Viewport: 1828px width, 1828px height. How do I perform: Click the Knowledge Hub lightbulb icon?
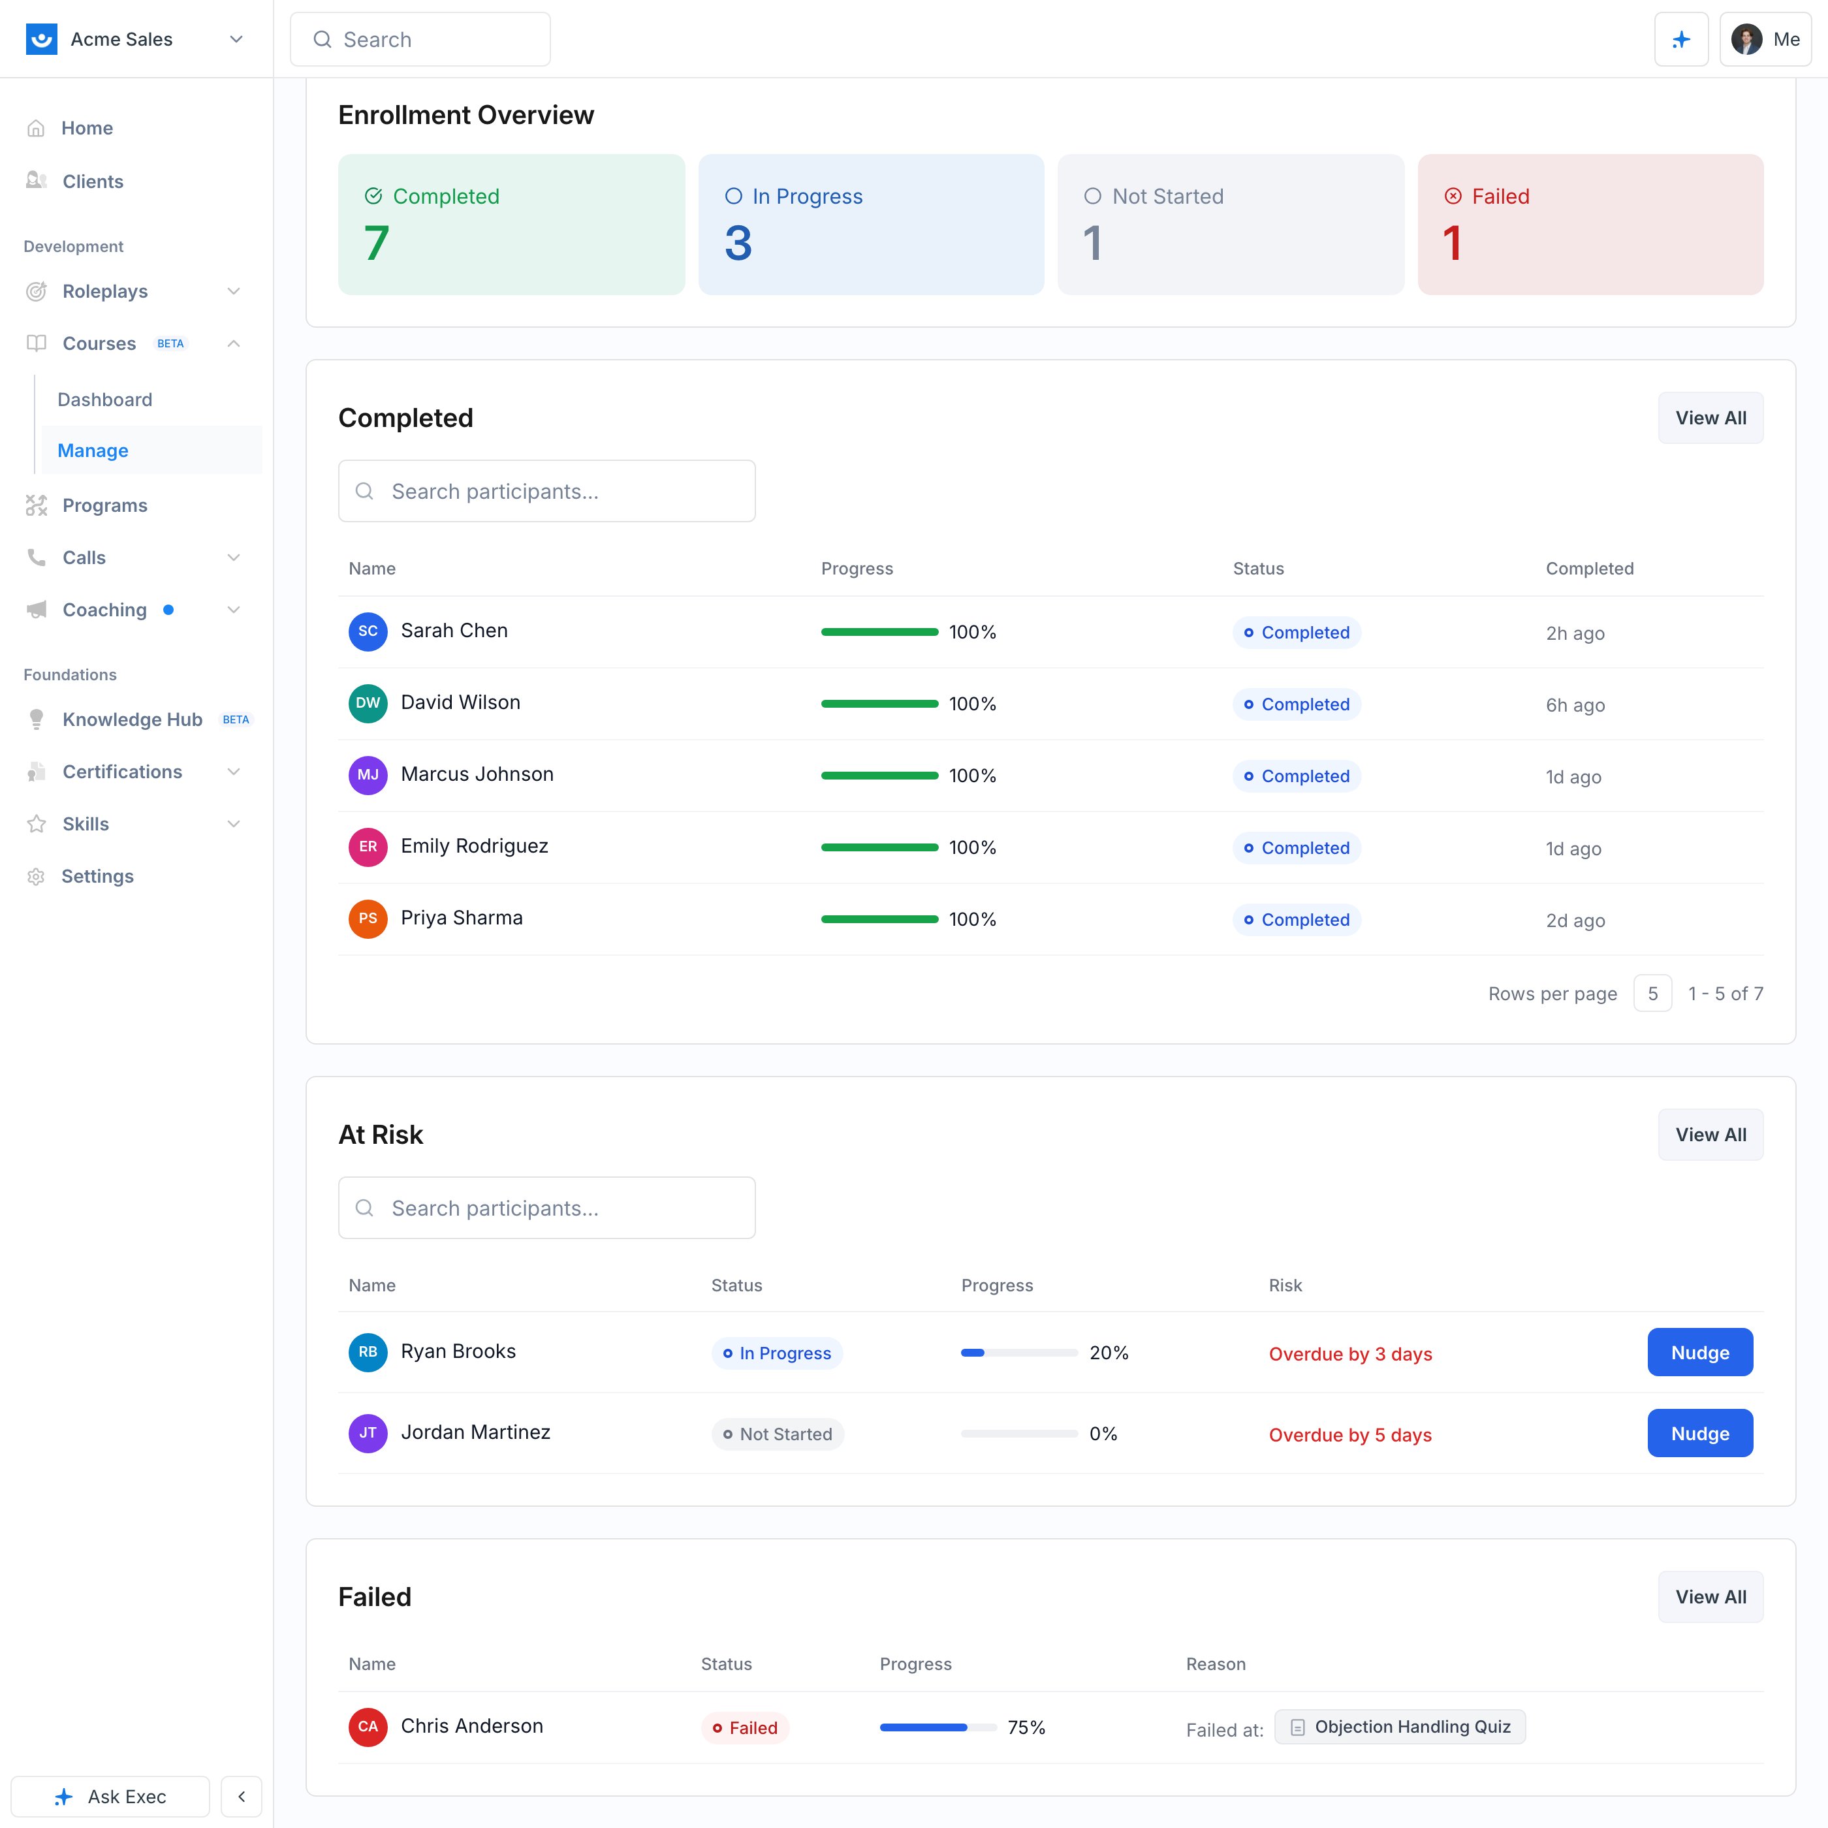(36, 719)
